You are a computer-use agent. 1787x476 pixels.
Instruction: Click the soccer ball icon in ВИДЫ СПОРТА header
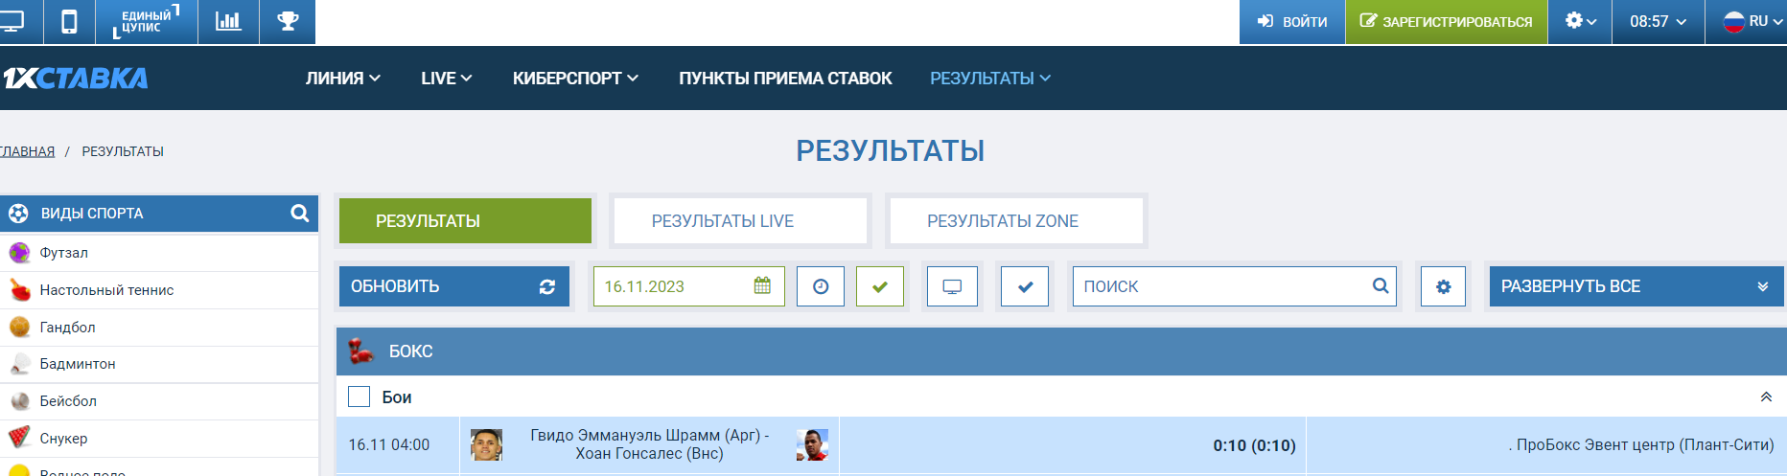[x=18, y=214]
